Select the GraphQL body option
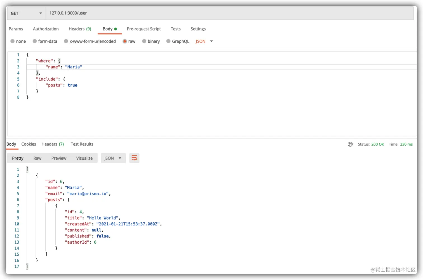Screen dimensions: 423x280 click(168, 41)
